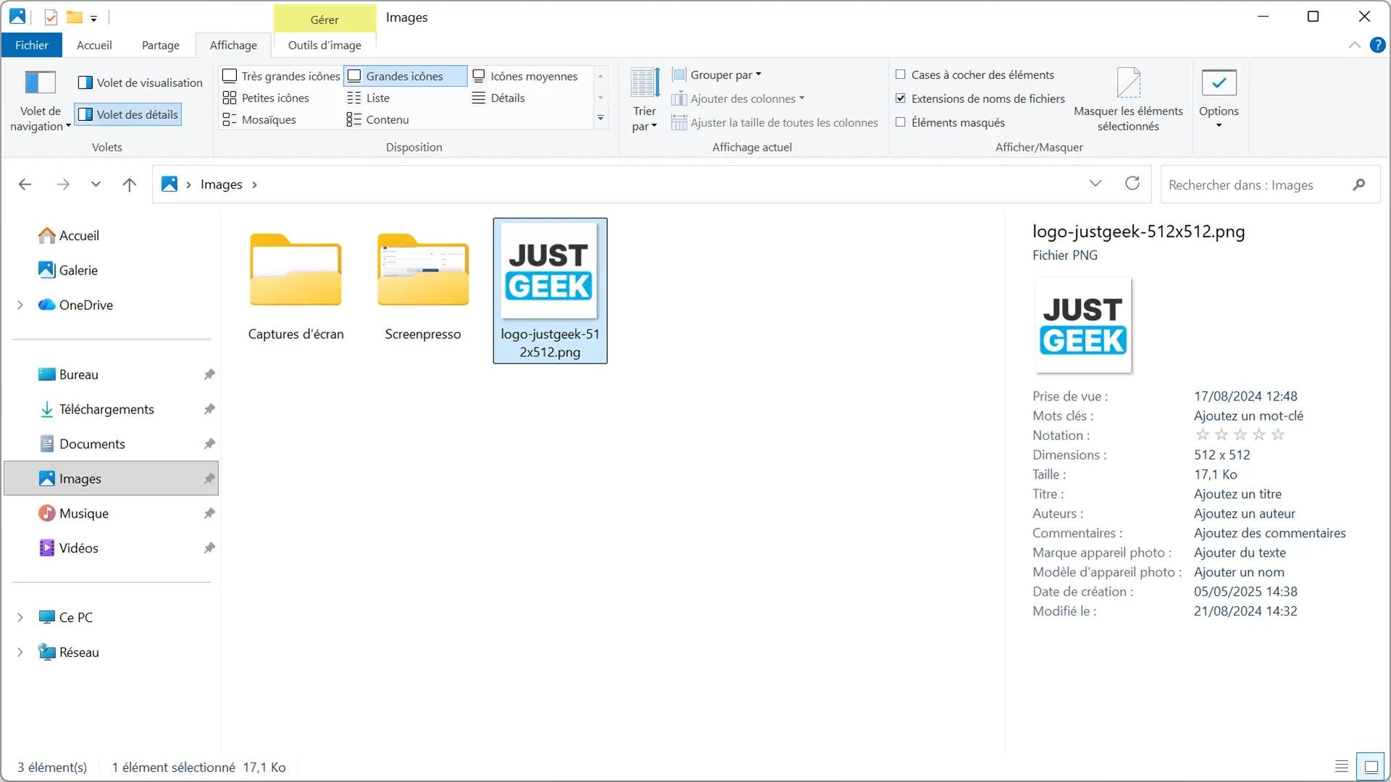This screenshot has width=1391, height=782.
Task: Enable Éléments masqués checkbox
Action: pos(901,122)
